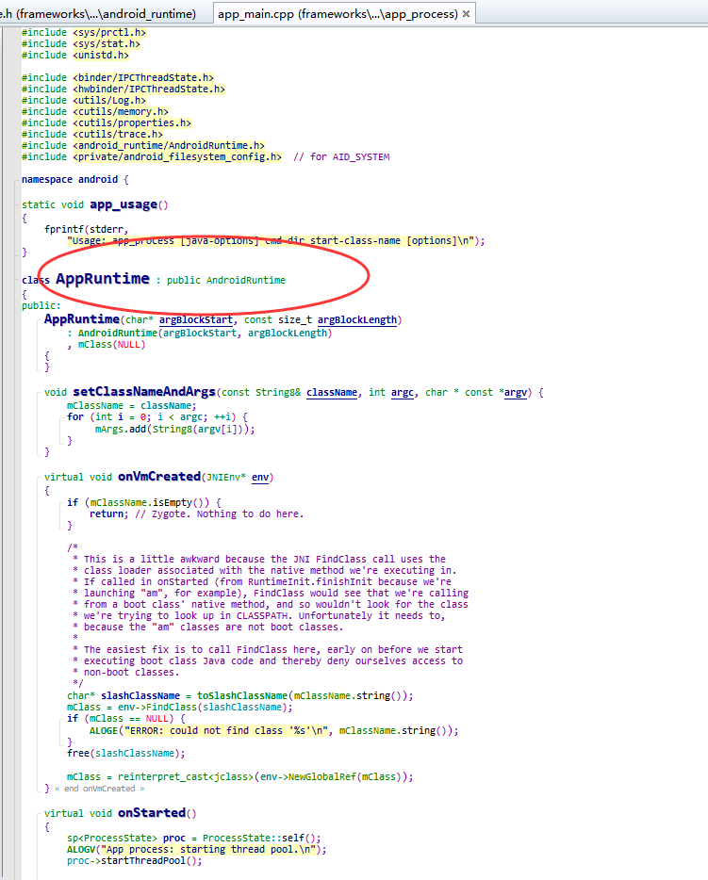This screenshot has height=880, width=708.
Task: Click the ALOGV 'starting thread pool' call
Action: tap(196, 850)
